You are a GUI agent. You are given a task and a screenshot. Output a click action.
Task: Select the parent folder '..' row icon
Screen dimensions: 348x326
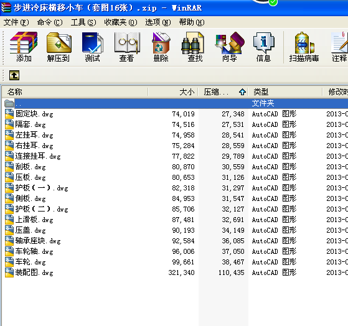pyautogui.click(x=9, y=103)
